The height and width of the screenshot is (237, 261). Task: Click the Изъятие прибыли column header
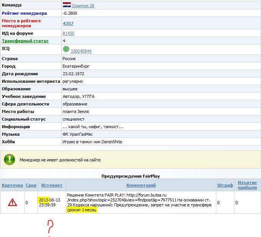point(247,185)
